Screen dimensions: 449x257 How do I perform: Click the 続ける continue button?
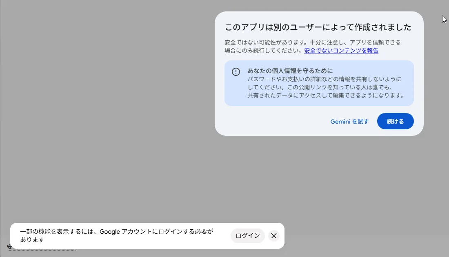(395, 121)
